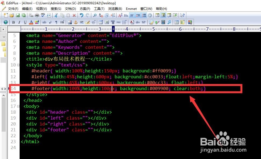Insert non-breaking space (nb)
Viewport: 261px width, 159px height.
coord(44,22)
